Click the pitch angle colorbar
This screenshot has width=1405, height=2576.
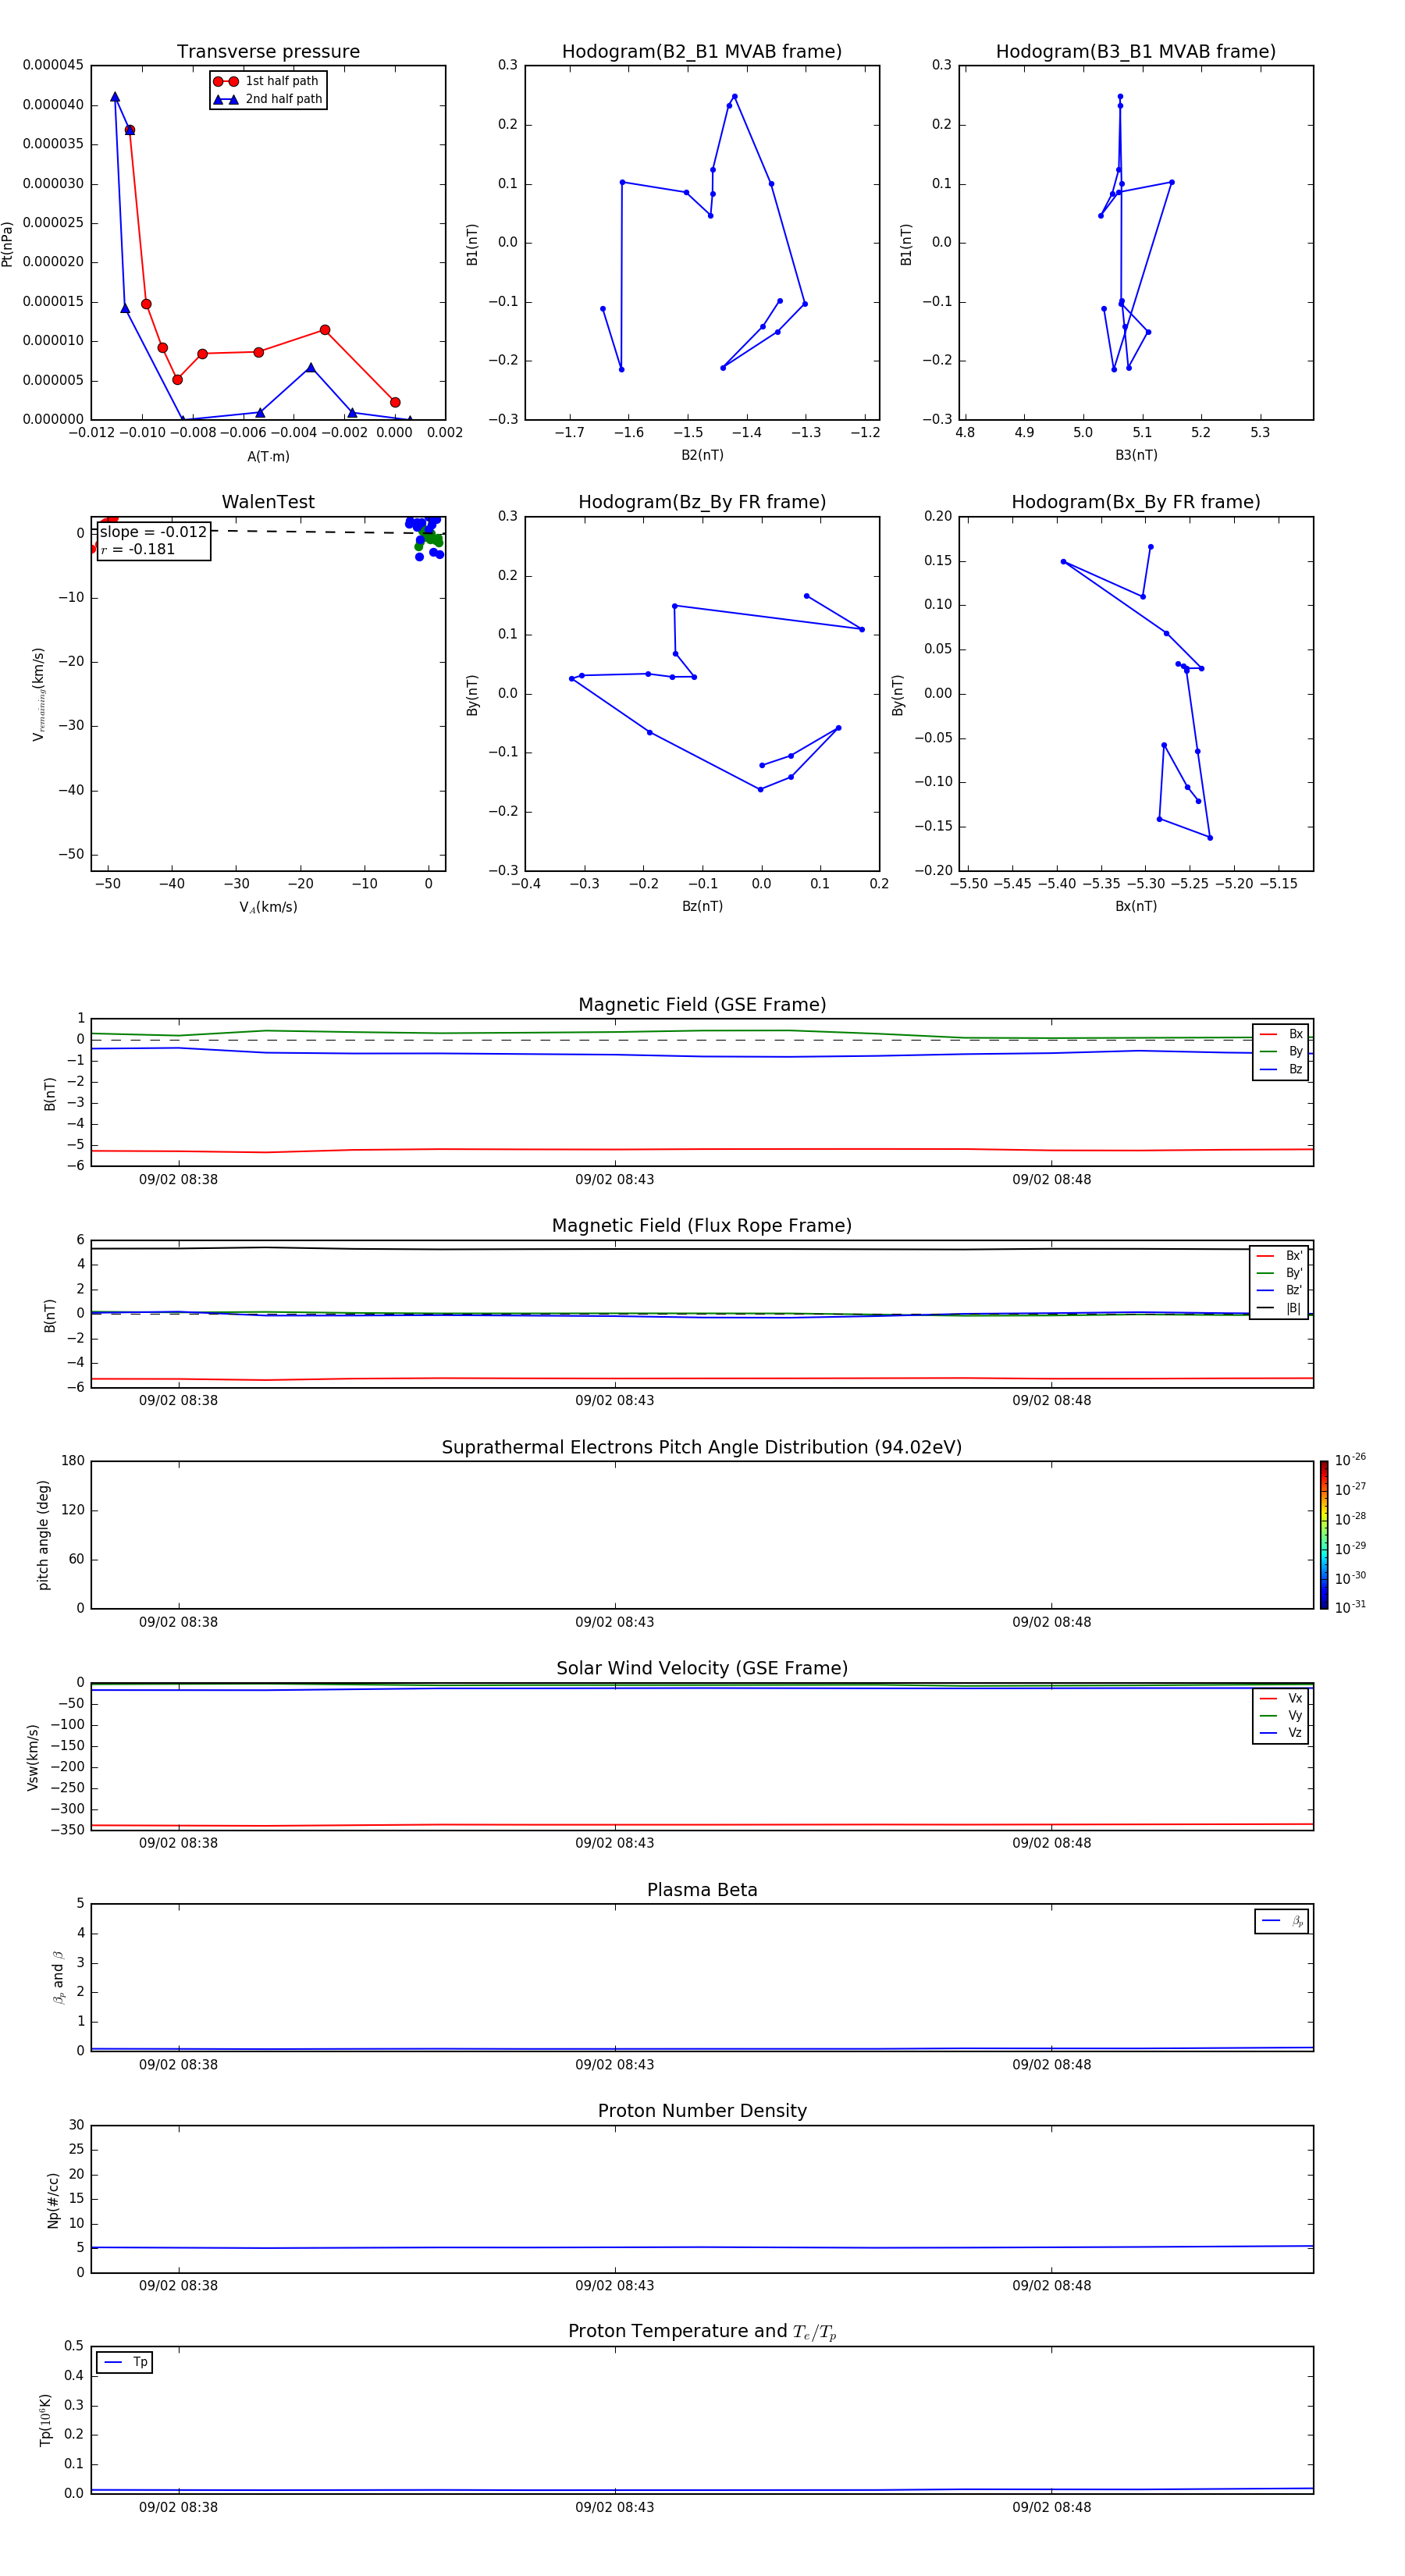pos(1324,1535)
